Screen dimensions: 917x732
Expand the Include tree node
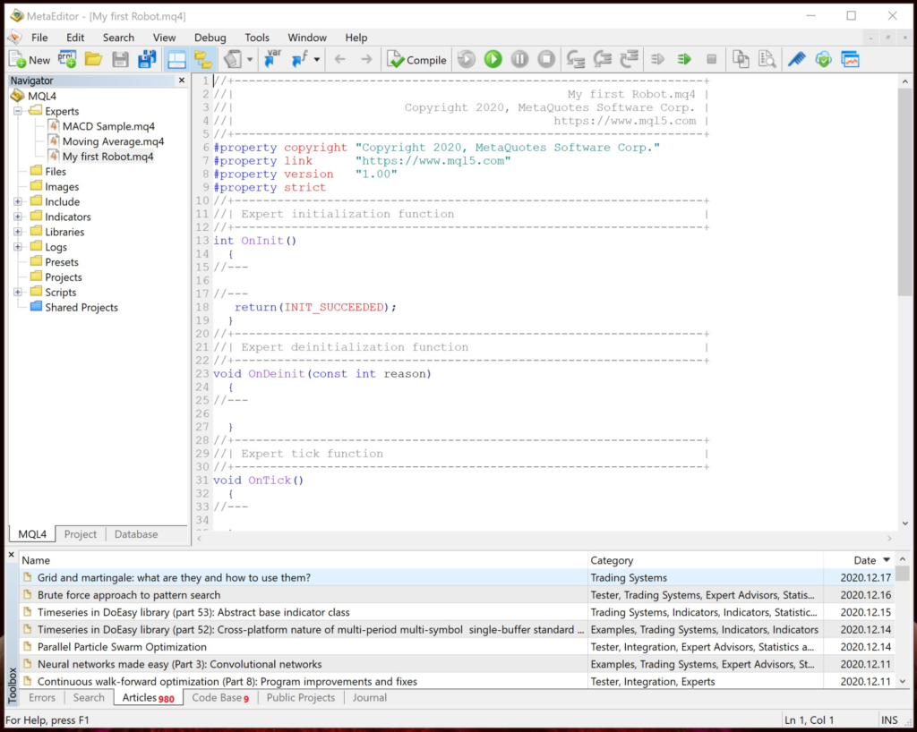point(16,201)
